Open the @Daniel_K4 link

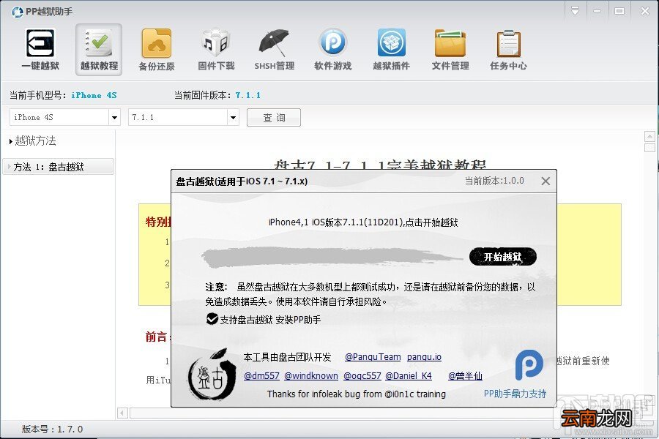click(409, 376)
